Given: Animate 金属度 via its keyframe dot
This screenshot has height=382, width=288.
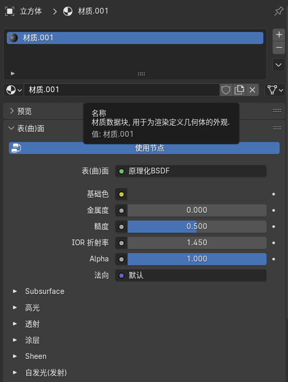Looking at the screenshot, I should 274,210.
